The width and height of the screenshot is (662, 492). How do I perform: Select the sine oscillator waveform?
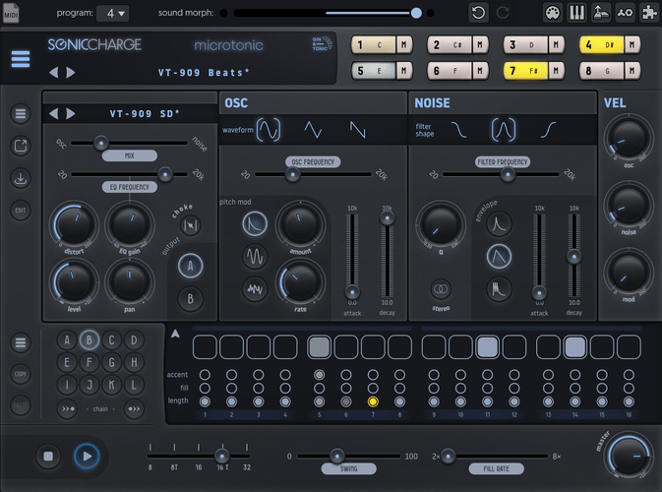269,130
